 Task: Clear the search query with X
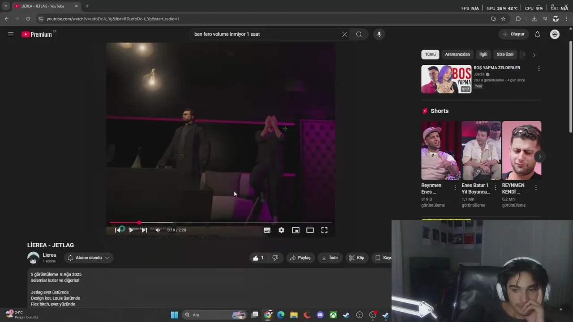(345, 34)
